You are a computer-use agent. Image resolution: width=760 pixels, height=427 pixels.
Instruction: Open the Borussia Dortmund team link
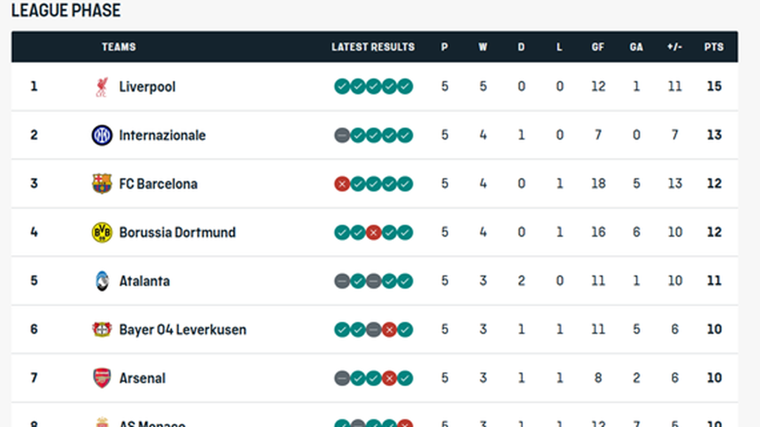177,232
